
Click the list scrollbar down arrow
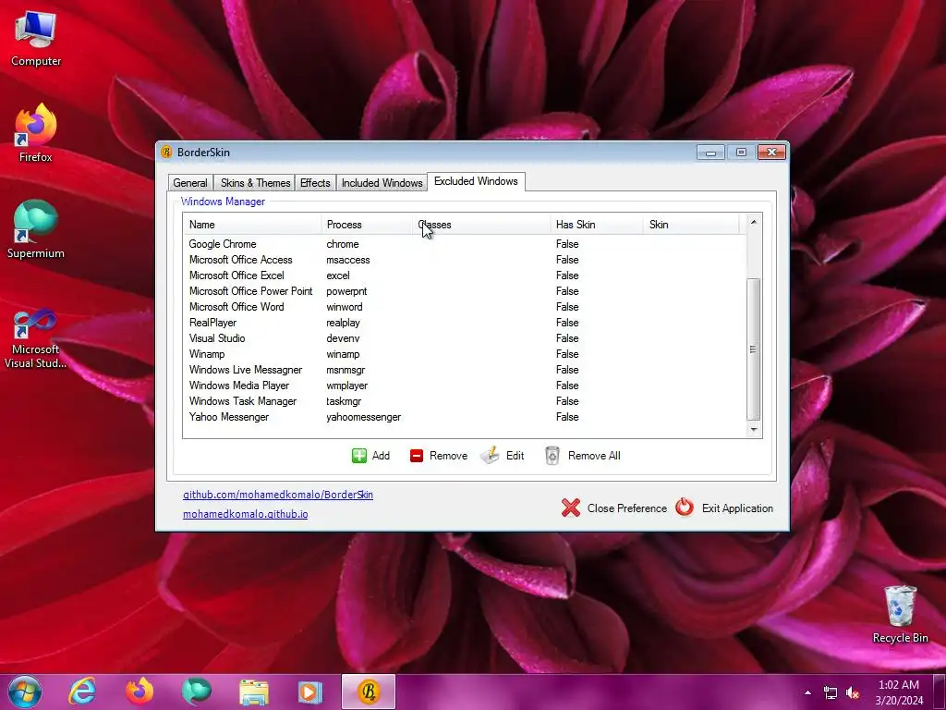point(754,429)
